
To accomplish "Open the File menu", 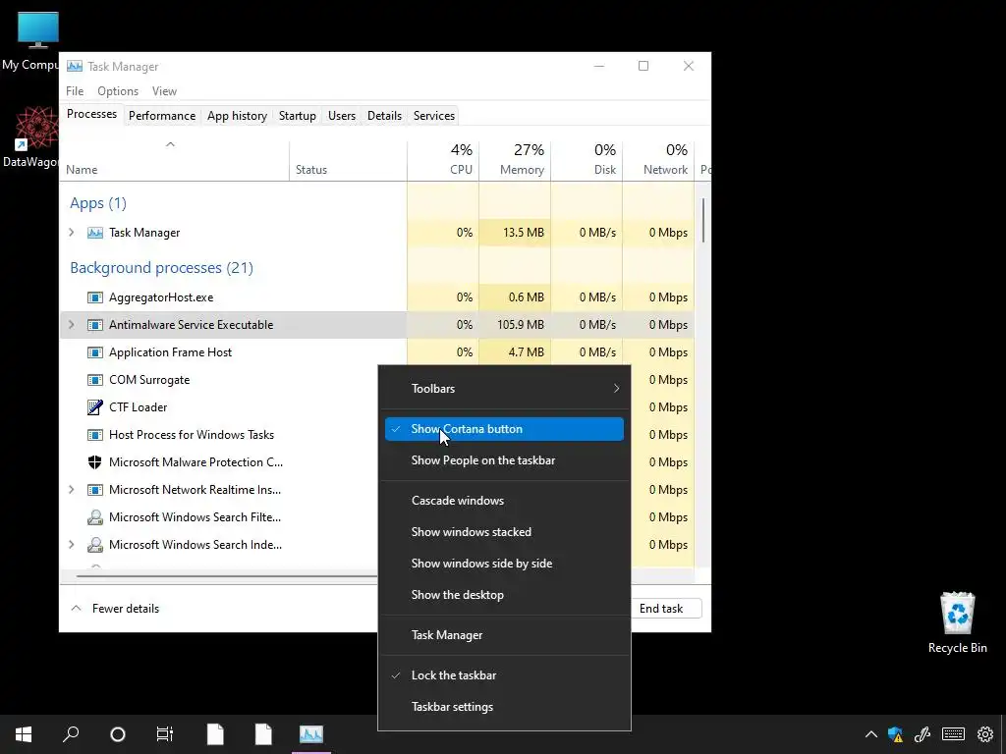I will pyautogui.click(x=75, y=91).
